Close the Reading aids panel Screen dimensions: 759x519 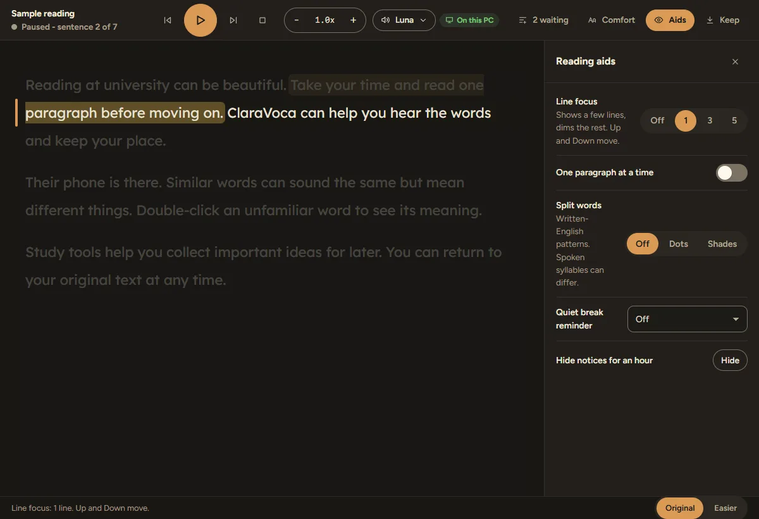[735, 61]
